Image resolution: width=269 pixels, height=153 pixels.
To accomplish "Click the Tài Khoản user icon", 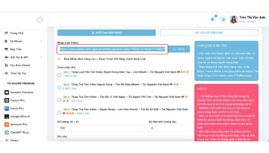I will click(6, 41).
